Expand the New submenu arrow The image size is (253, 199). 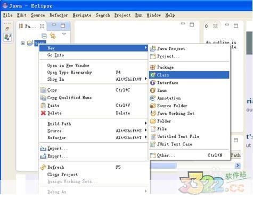[145, 48]
